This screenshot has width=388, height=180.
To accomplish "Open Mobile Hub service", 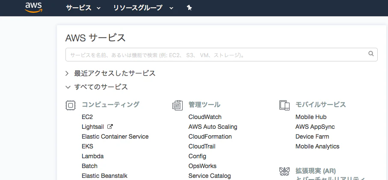I will click(311, 117).
